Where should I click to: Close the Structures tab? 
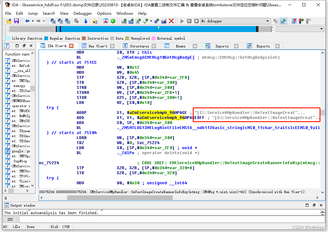coord(154,46)
